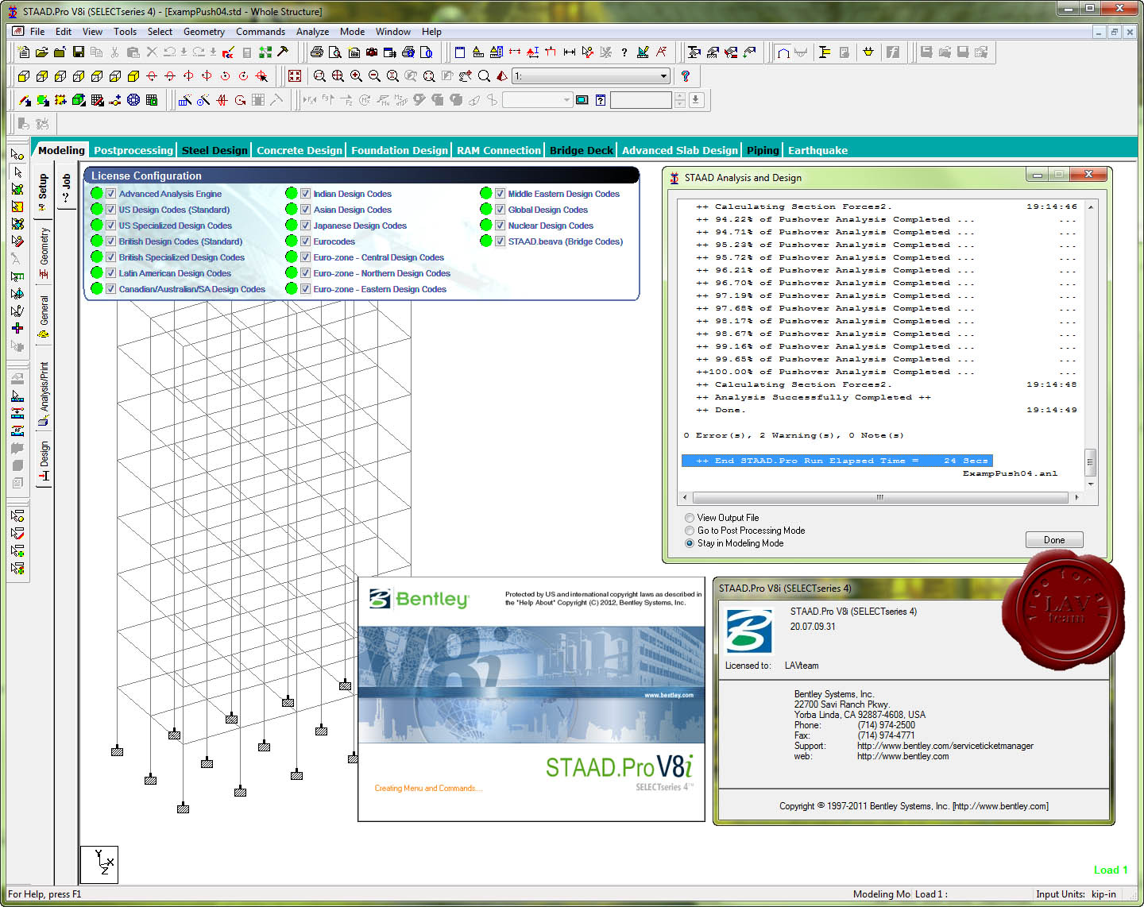The image size is (1144, 907).
Task: Click the magnifying glass icon left of view dropdown
Action: (484, 76)
